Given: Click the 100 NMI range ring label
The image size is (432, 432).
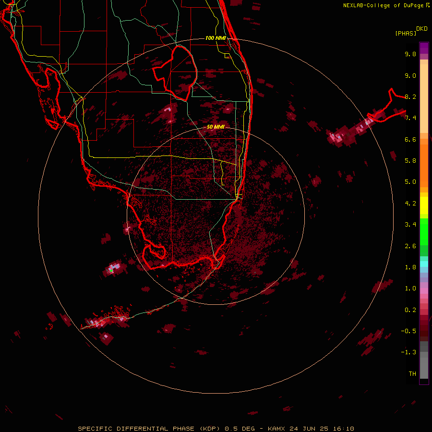Looking at the screenshot, I should [216, 38].
